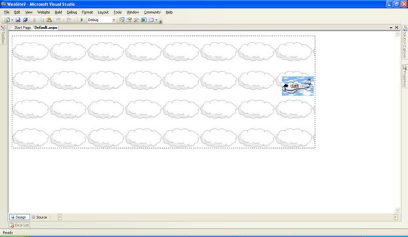The image size is (408, 237).
Task: Open the active files list dropdown arrow
Action: point(391,27)
